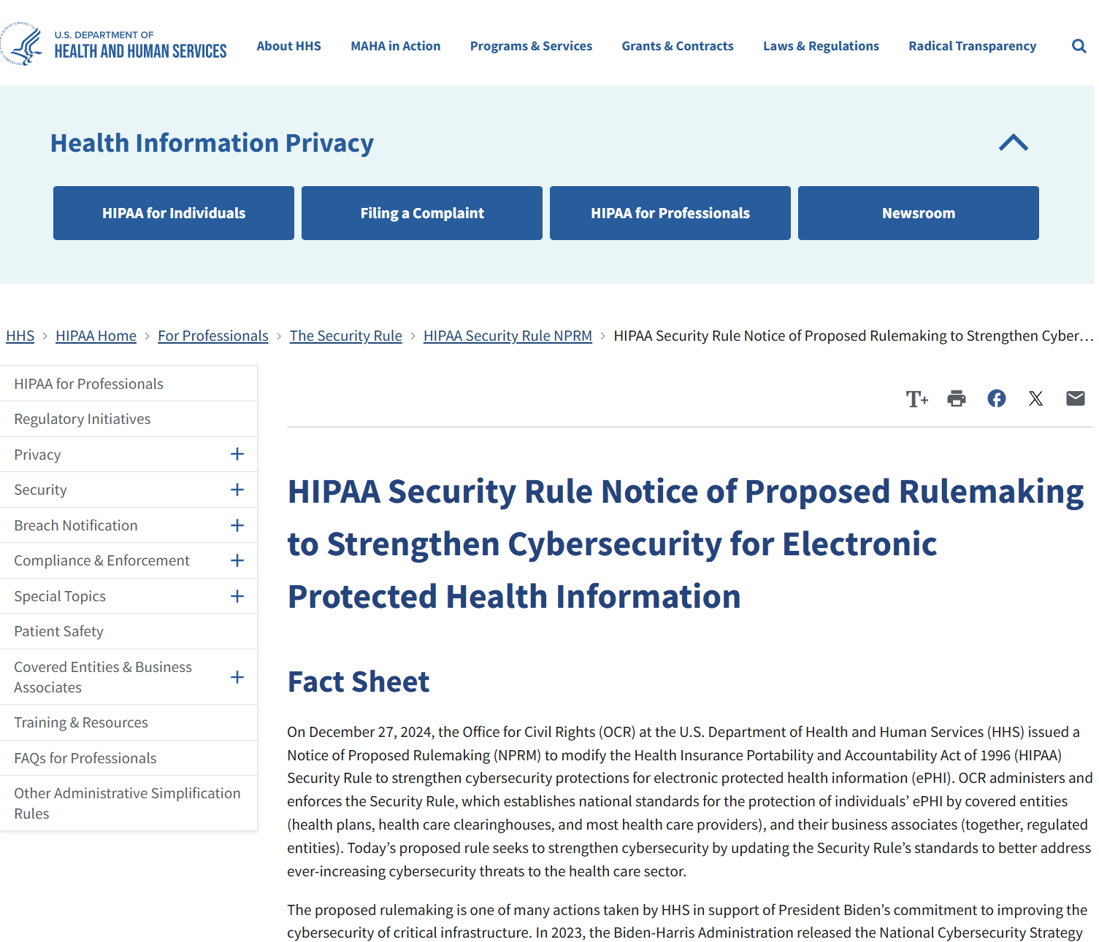1099x942 pixels.
Task: Open the Privacy sidebar link
Action: [x=37, y=455]
